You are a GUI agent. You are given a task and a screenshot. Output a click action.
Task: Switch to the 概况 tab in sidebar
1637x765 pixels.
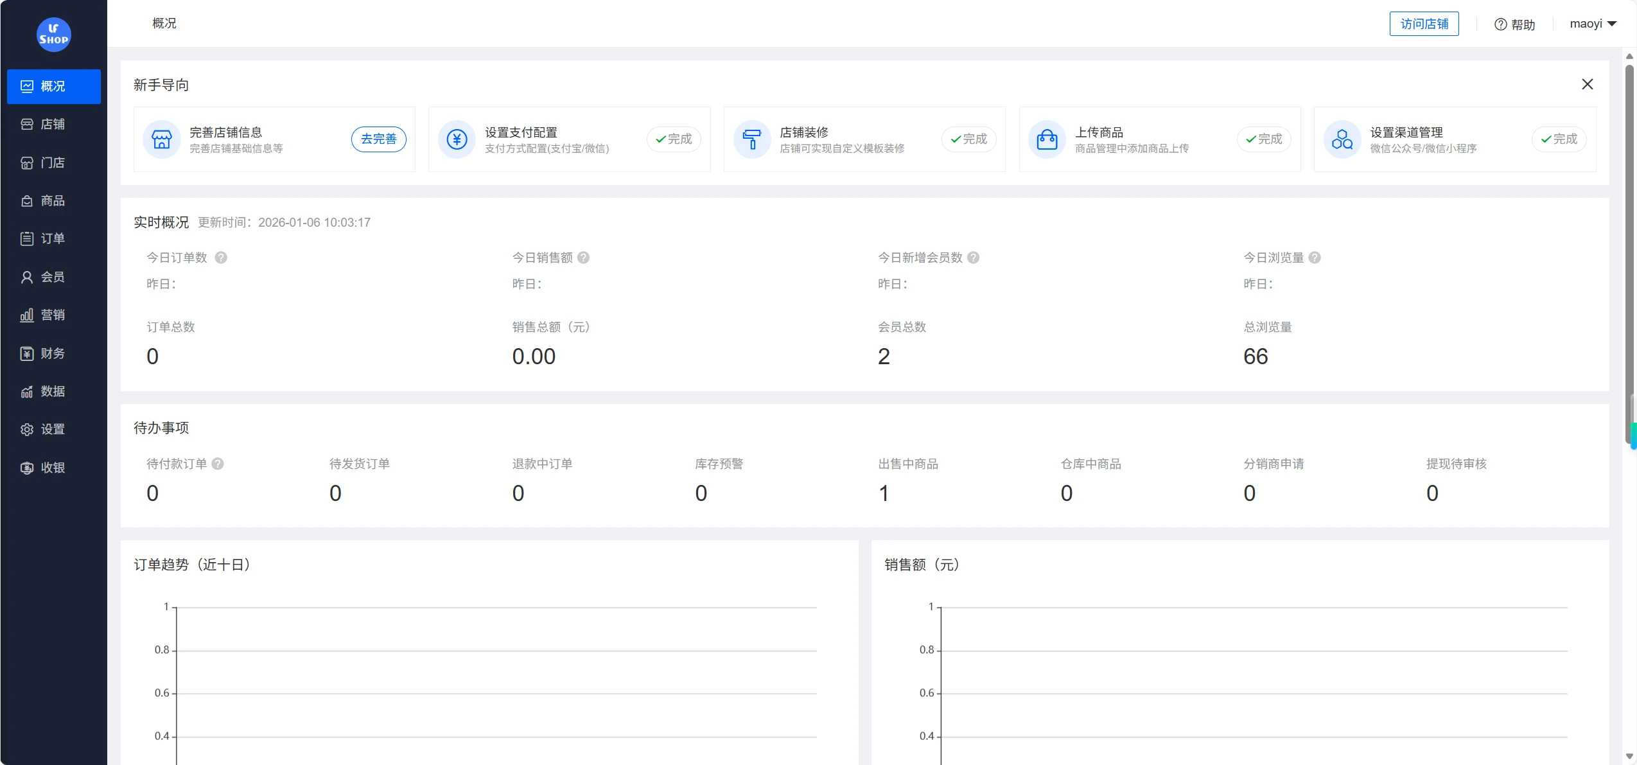(53, 86)
